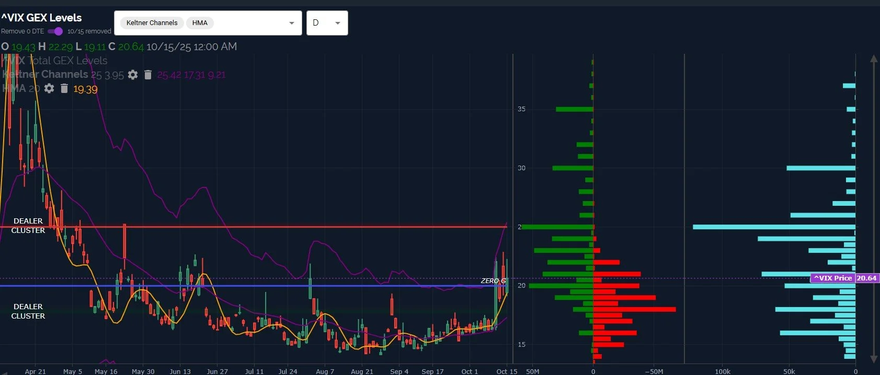Viewport: 880px width, 375px height.
Task: Click the HMA value 19.39
Action: [x=85, y=89]
